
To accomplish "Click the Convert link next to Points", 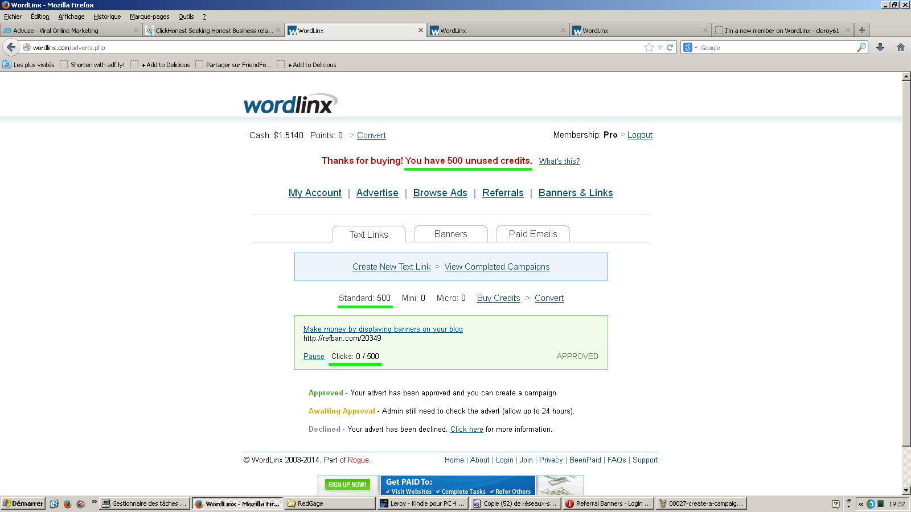I will [x=371, y=135].
